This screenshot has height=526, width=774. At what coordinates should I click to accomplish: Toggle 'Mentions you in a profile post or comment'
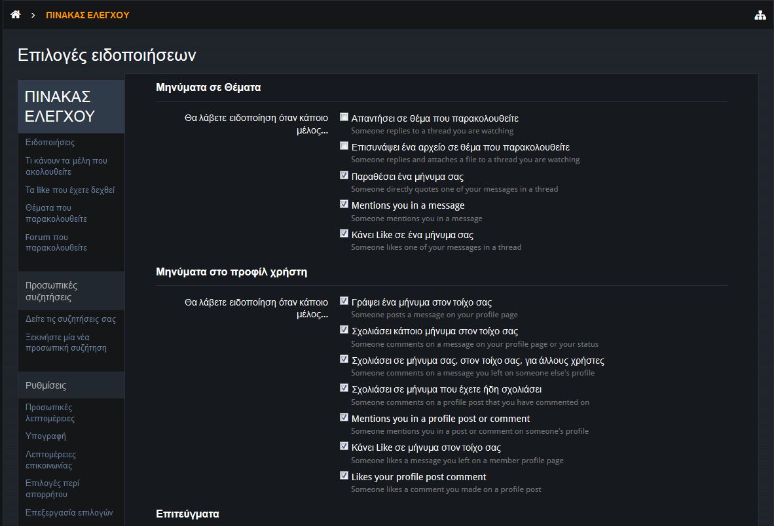point(344,417)
